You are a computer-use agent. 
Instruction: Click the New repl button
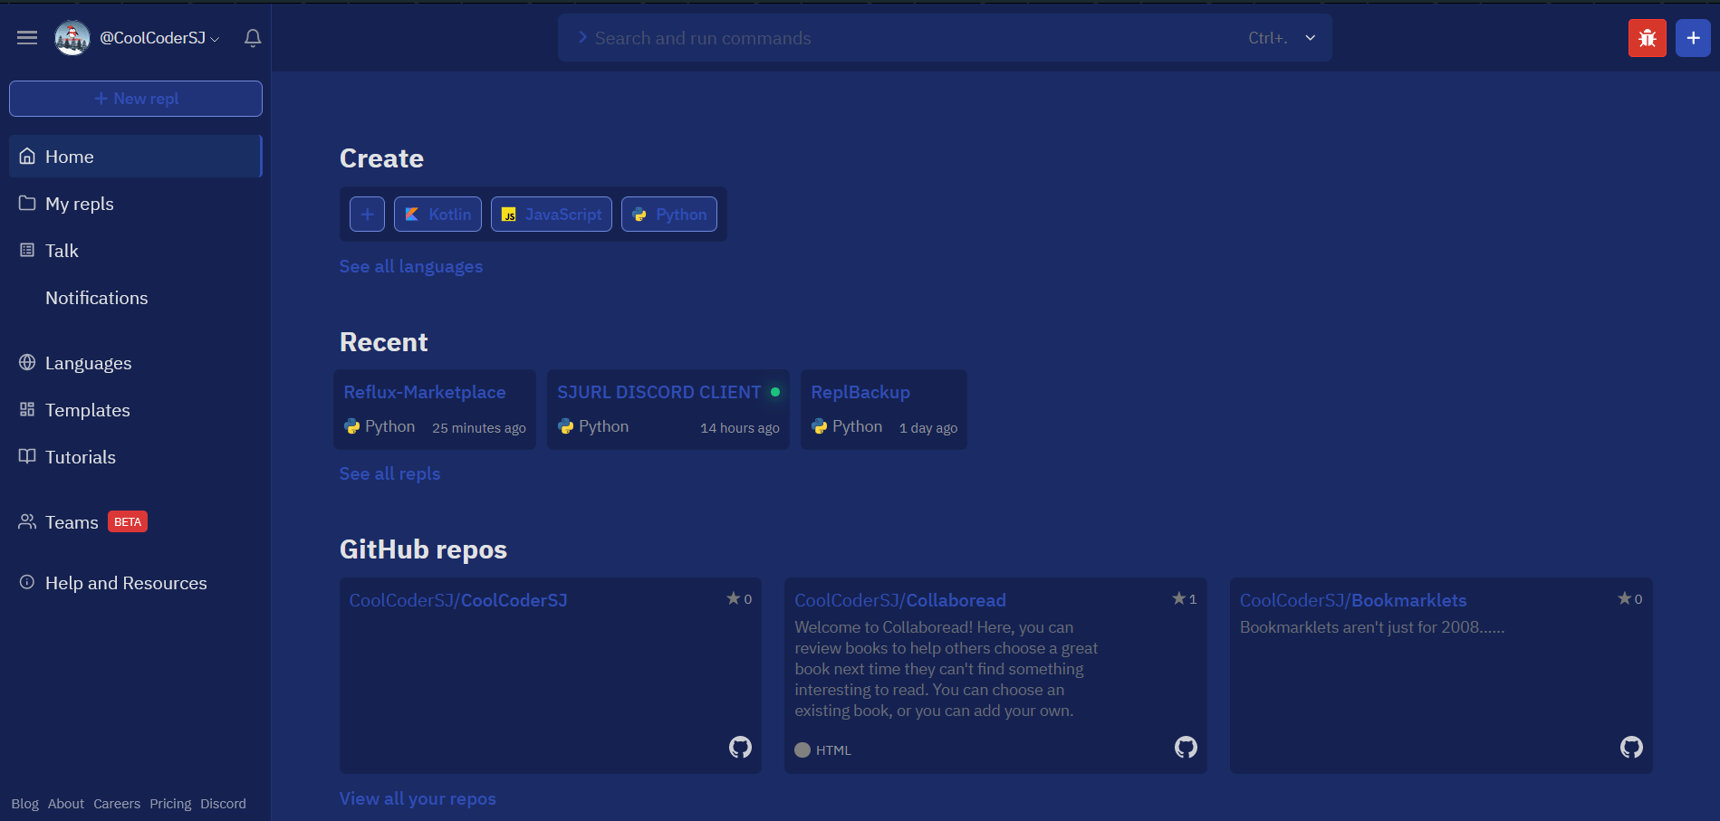(136, 99)
